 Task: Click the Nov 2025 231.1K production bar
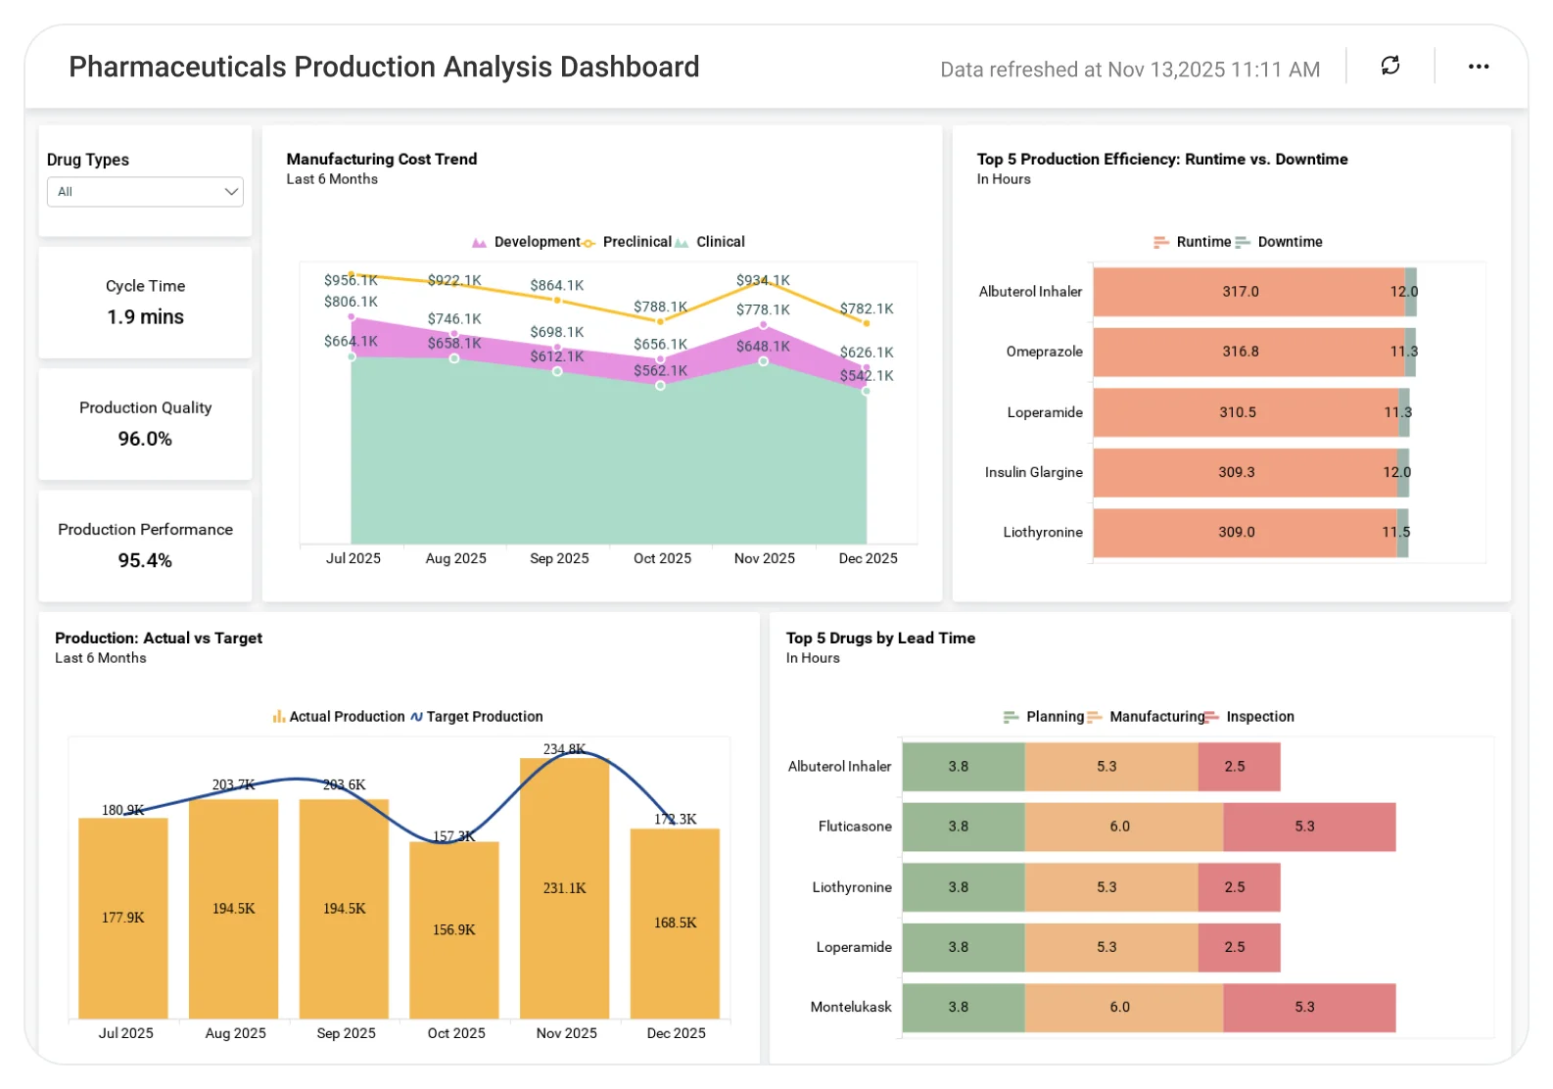point(565,888)
